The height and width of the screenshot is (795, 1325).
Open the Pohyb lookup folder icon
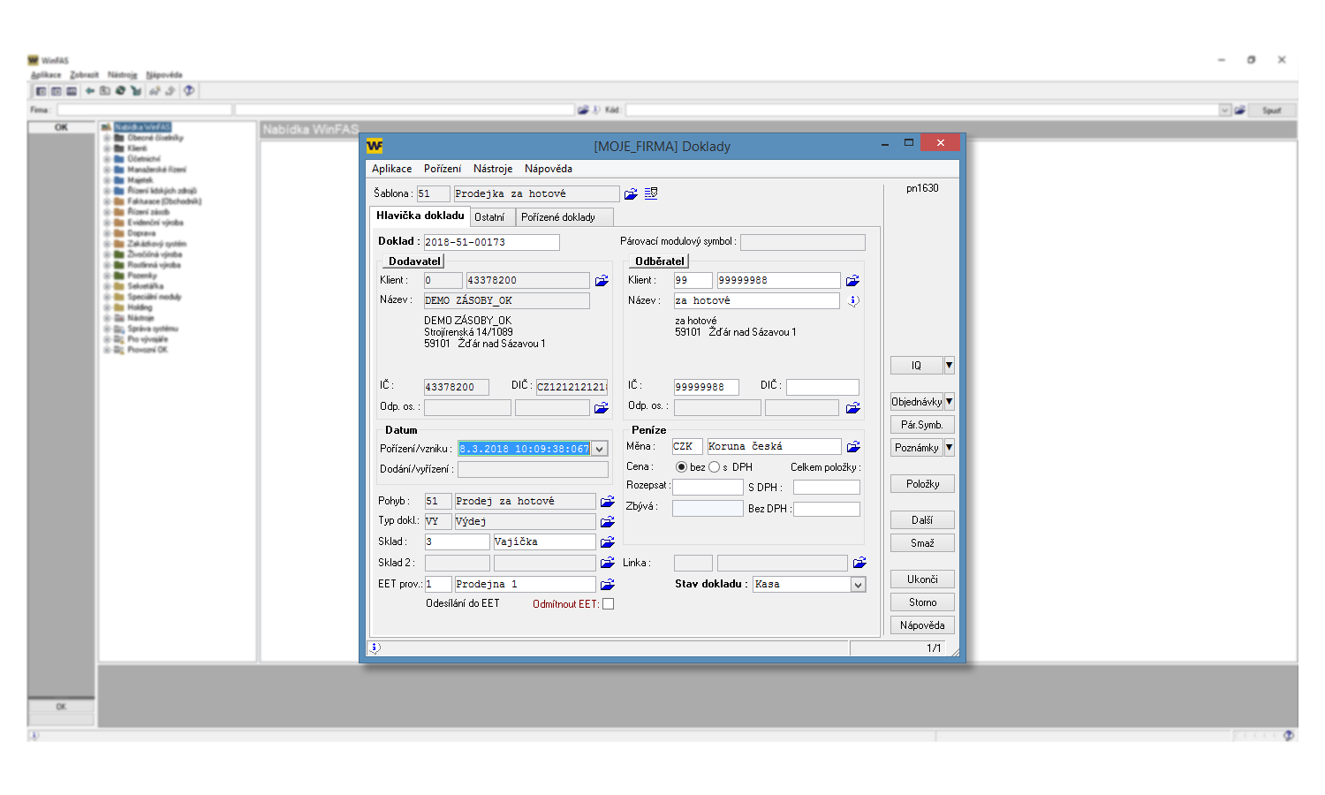pos(608,502)
